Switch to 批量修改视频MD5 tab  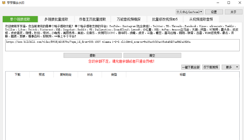point(165,19)
